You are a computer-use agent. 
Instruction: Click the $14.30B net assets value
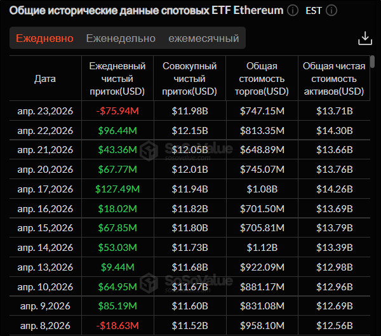pyautogui.click(x=334, y=130)
